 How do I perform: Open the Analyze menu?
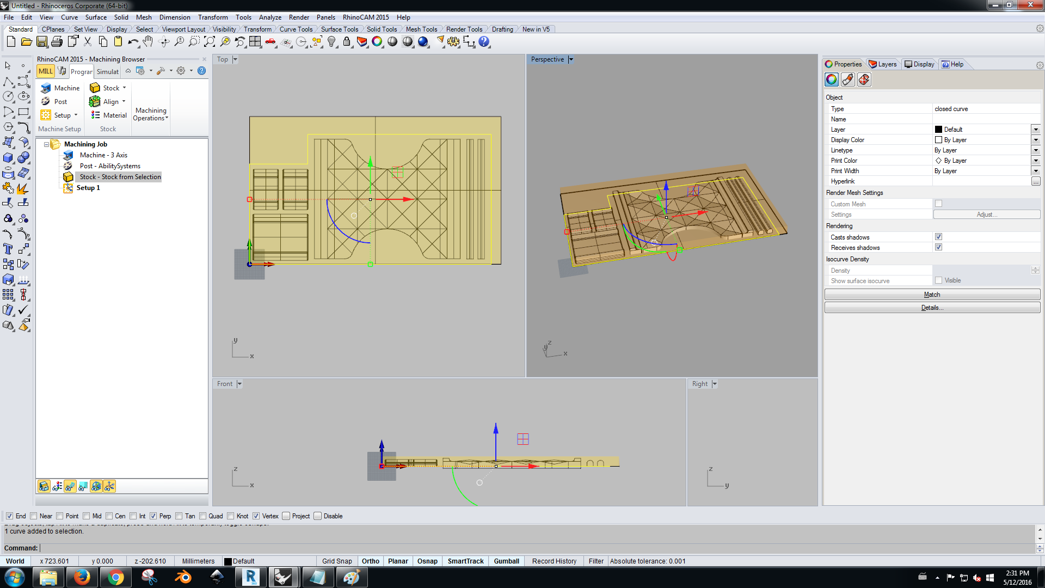[x=270, y=17]
